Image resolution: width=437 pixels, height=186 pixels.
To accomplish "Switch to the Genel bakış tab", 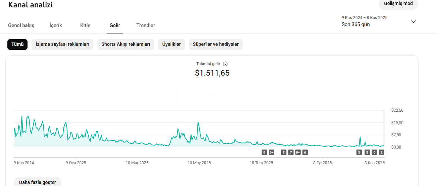I will (21, 25).
